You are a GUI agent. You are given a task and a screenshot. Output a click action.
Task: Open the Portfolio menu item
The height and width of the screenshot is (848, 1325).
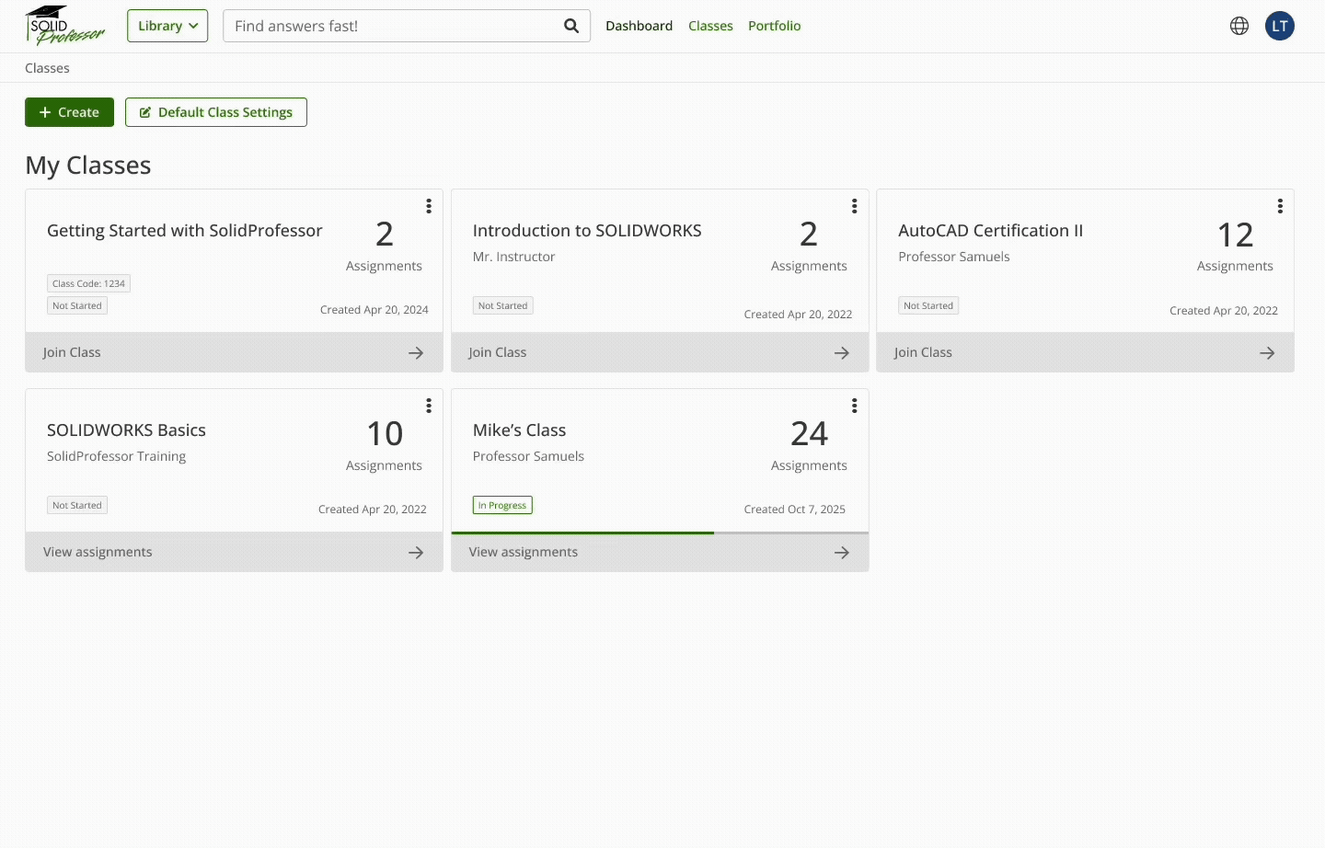coord(774,26)
